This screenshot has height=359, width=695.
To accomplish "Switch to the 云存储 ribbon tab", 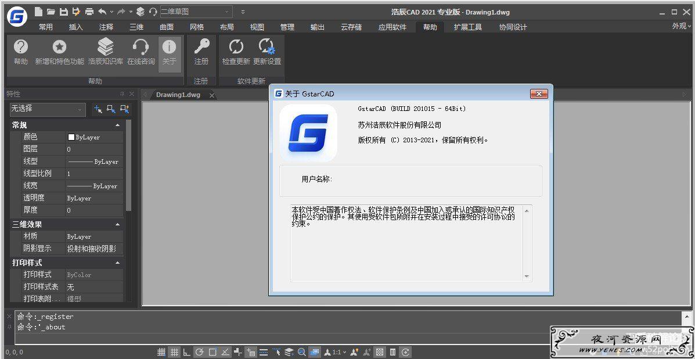I will click(x=351, y=27).
